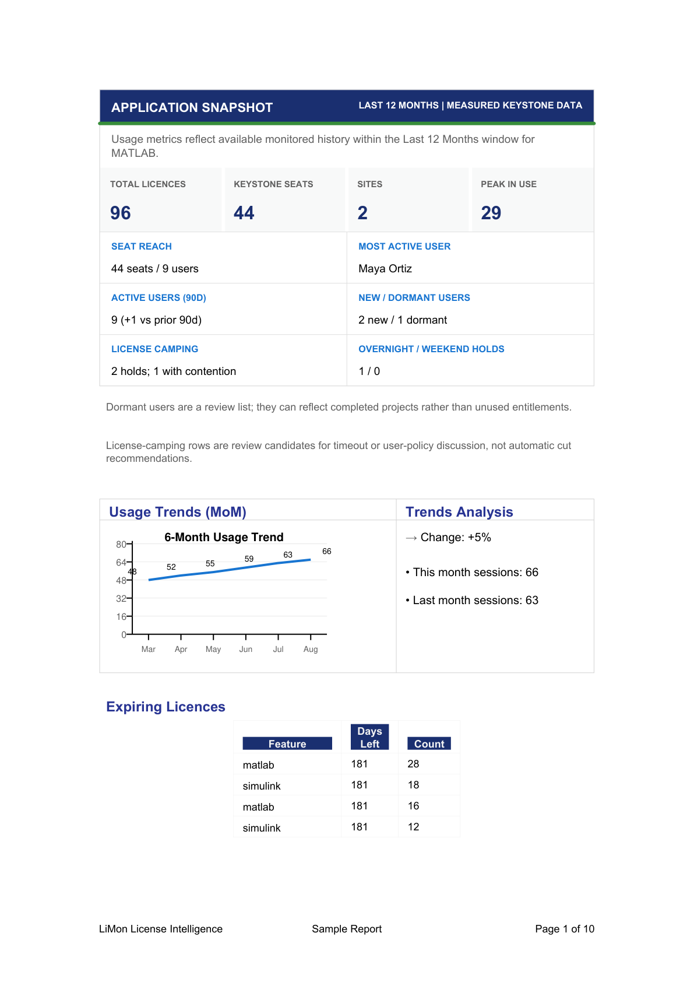Click 'This month sessions: 66' bullet
The height and width of the screenshot is (982, 694).
tap(472, 572)
